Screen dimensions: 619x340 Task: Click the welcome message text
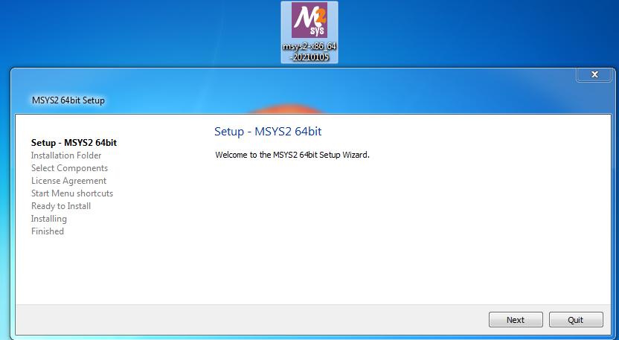tap(292, 155)
